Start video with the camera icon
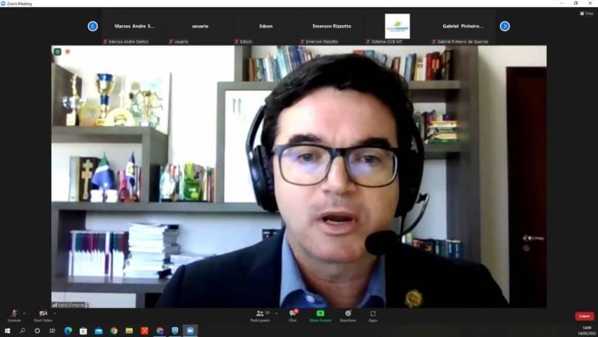Image resolution: width=598 pixels, height=337 pixels. click(x=43, y=316)
